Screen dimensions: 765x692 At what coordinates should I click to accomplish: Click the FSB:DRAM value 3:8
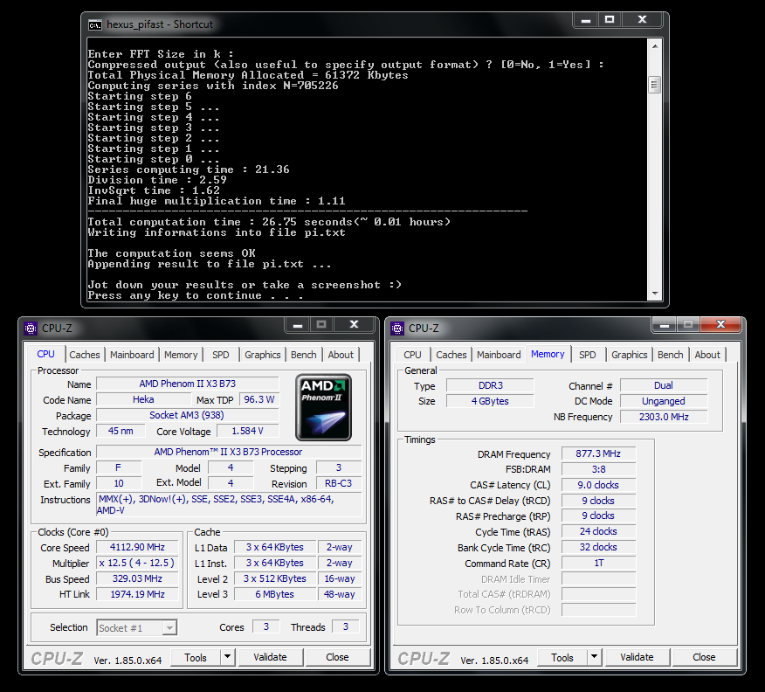(598, 469)
